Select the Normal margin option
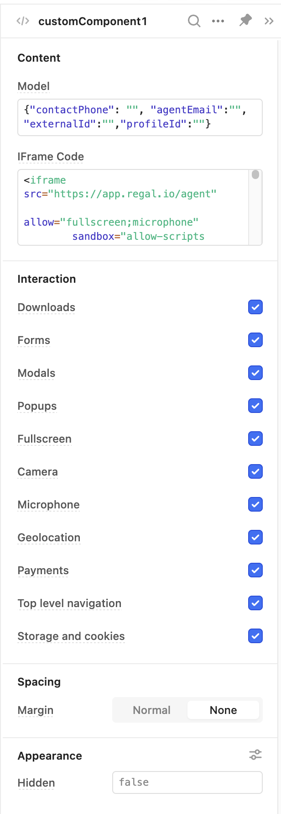The width and height of the screenshot is (281, 814). 151,710
